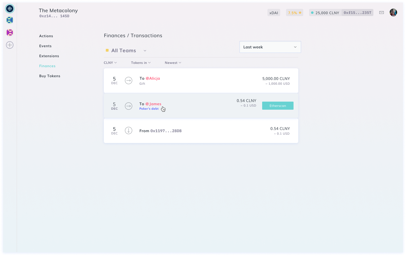Click the 5 DEC date on 0x1197 row
This screenshot has width=406, height=256.
(114, 131)
